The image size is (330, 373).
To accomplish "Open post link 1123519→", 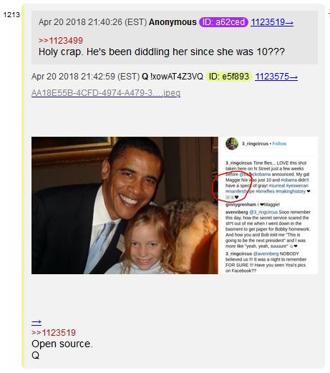I will click(x=272, y=22).
